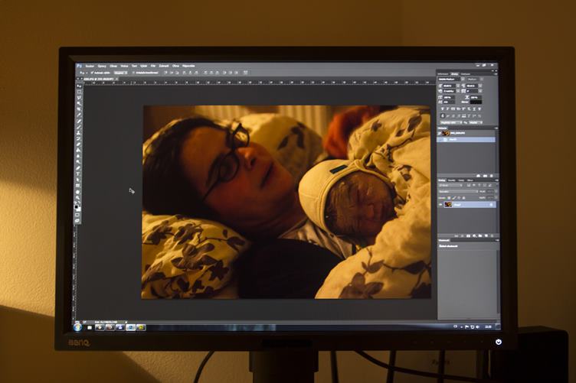576x383 pixels.
Task: Select the Brush tool
Action: (79, 127)
